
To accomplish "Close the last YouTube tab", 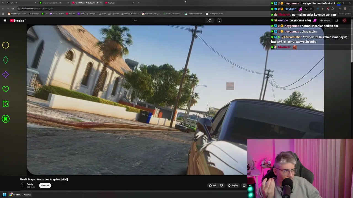I will (134, 3).
